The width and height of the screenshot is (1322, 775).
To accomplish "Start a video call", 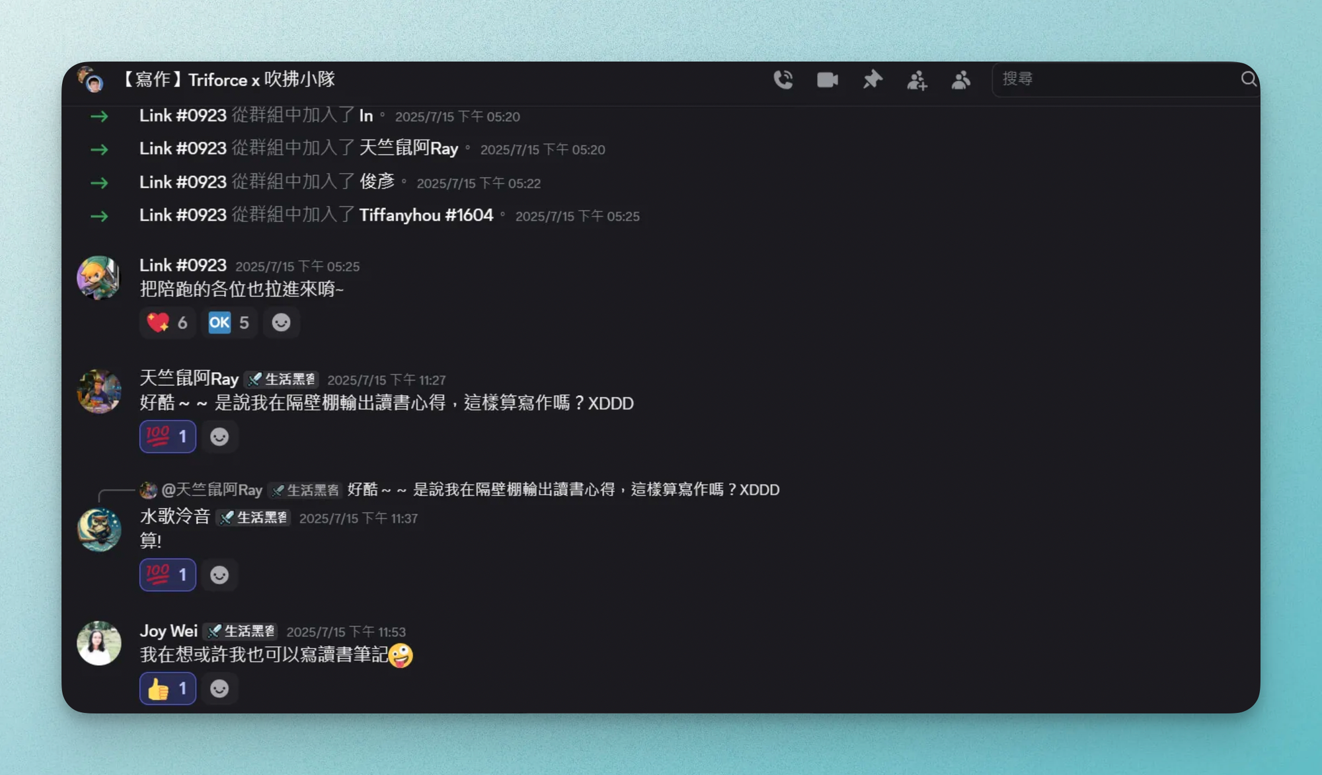I will pos(828,80).
